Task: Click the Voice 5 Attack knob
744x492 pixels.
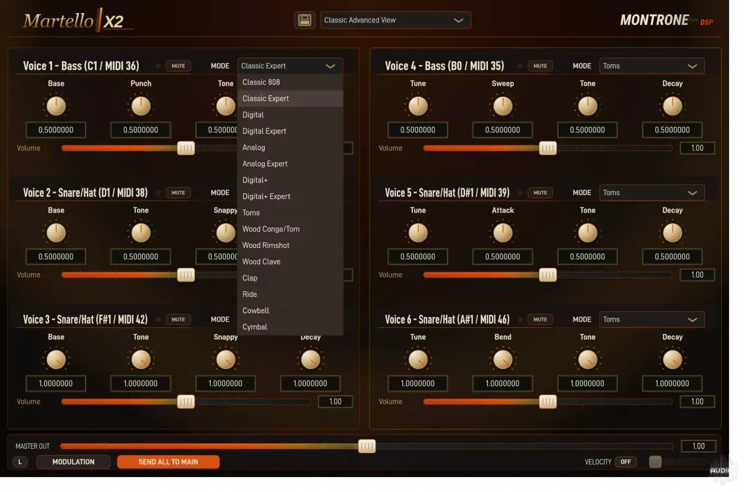Action: 503,233
